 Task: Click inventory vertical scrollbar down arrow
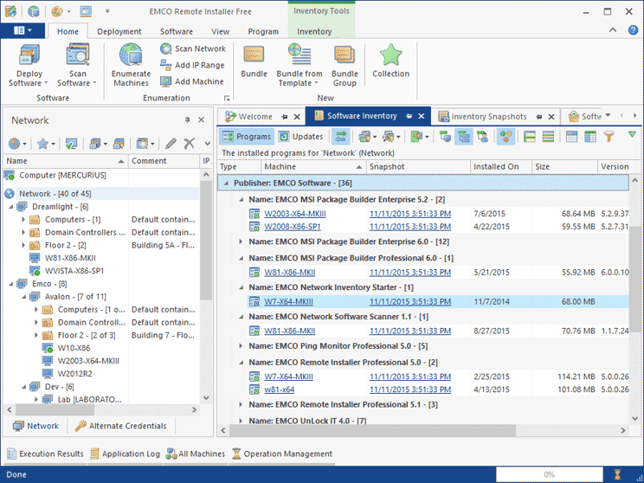pos(635,418)
